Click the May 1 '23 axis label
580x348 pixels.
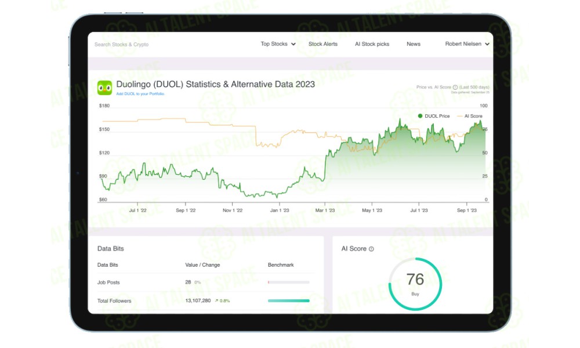click(372, 211)
